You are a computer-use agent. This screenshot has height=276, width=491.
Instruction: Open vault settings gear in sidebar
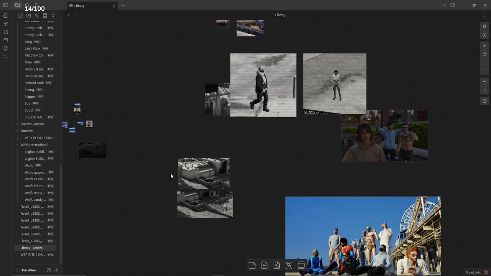(x=56, y=270)
